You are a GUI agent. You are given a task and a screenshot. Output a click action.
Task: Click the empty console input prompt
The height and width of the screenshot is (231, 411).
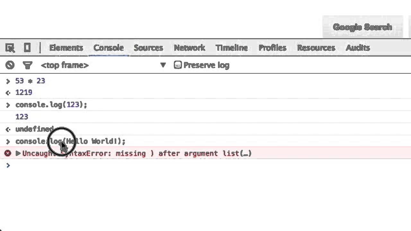click(205, 165)
